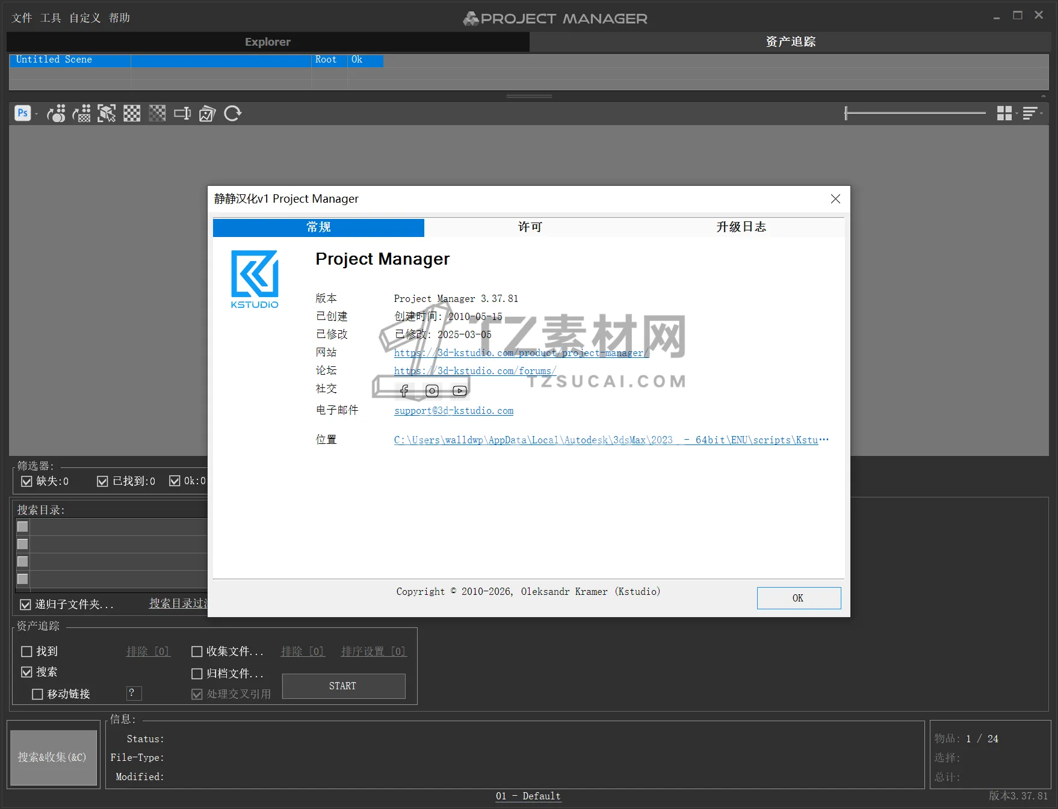Image resolution: width=1058 pixels, height=809 pixels.
Task: Select the relink missing files icon
Action: [x=82, y=113]
